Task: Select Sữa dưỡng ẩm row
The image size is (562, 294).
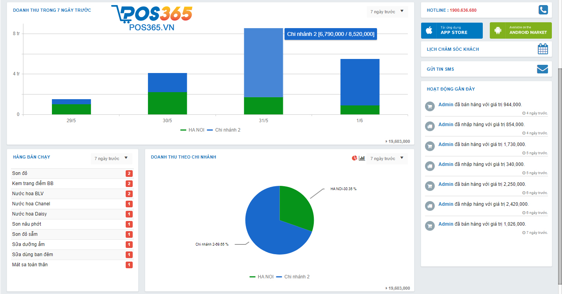Action: (x=72, y=244)
